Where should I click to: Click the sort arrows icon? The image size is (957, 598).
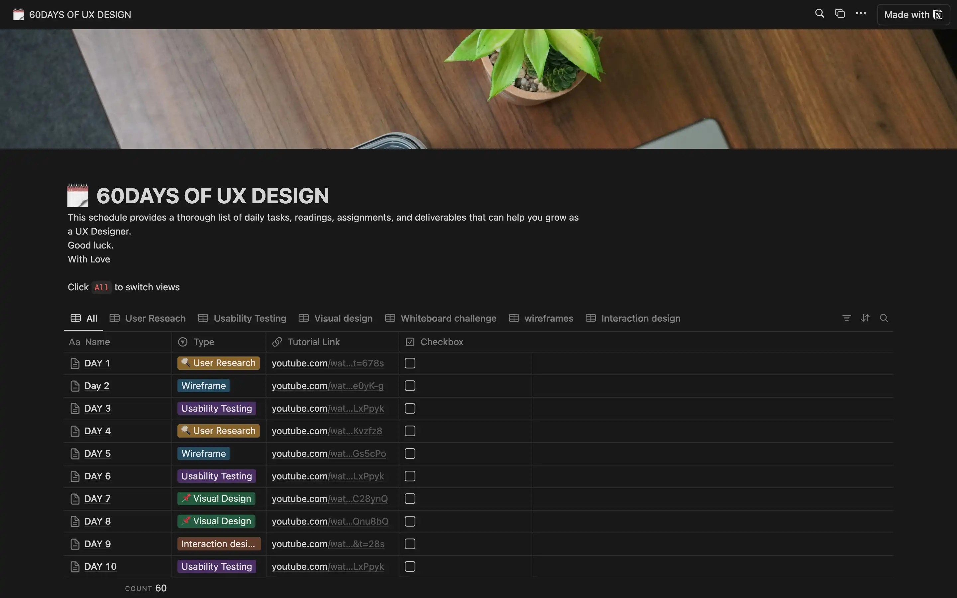865,318
